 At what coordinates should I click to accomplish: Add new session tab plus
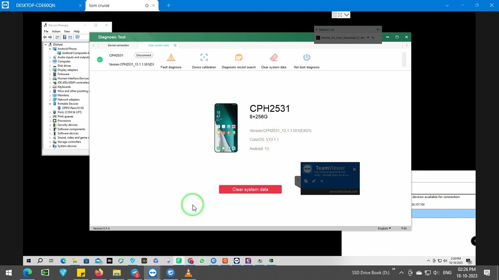pyautogui.click(x=168, y=5)
